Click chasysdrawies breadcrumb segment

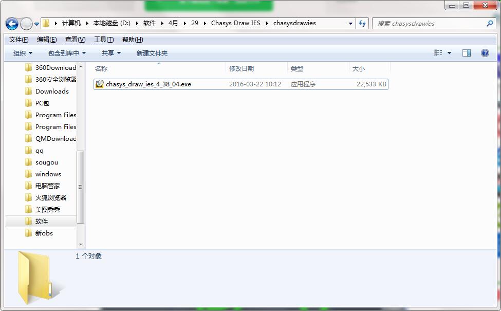click(x=294, y=23)
